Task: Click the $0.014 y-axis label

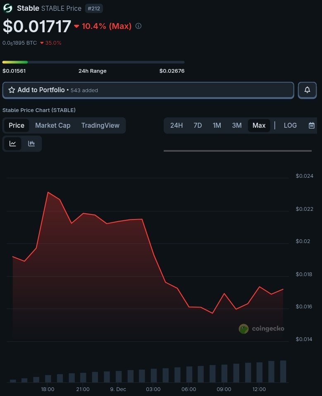Action: coord(304,339)
